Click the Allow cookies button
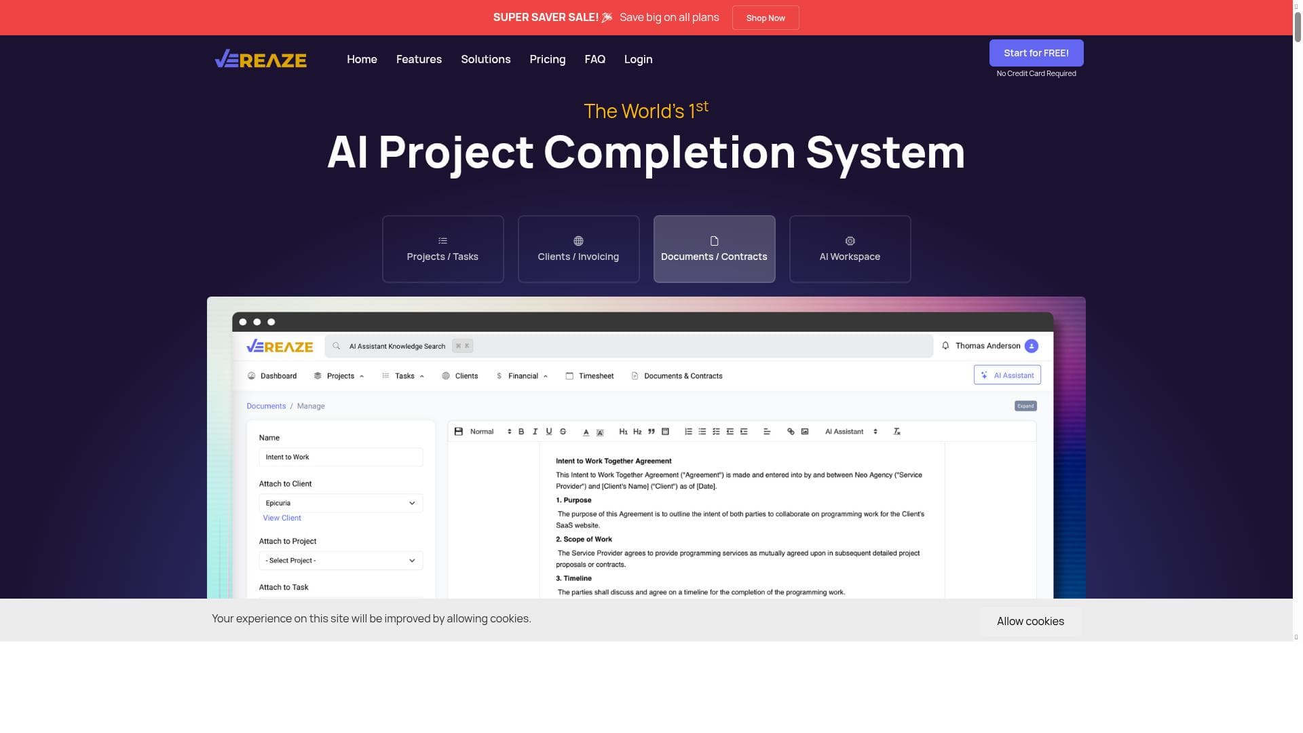Viewport: 1303px width, 733px height. point(1030,622)
